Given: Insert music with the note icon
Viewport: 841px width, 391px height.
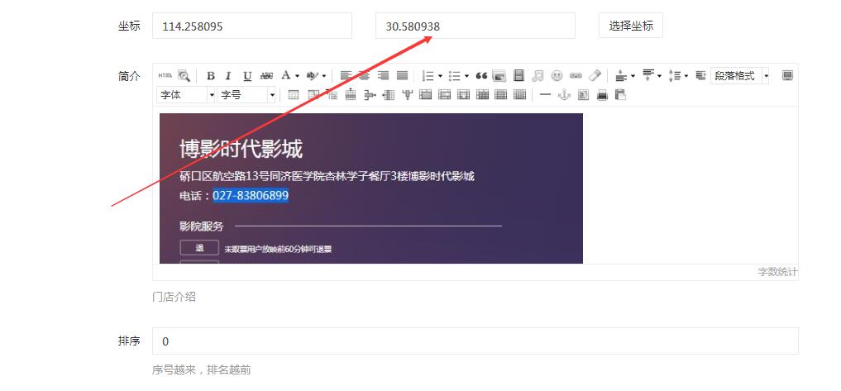Looking at the screenshot, I should 538,75.
